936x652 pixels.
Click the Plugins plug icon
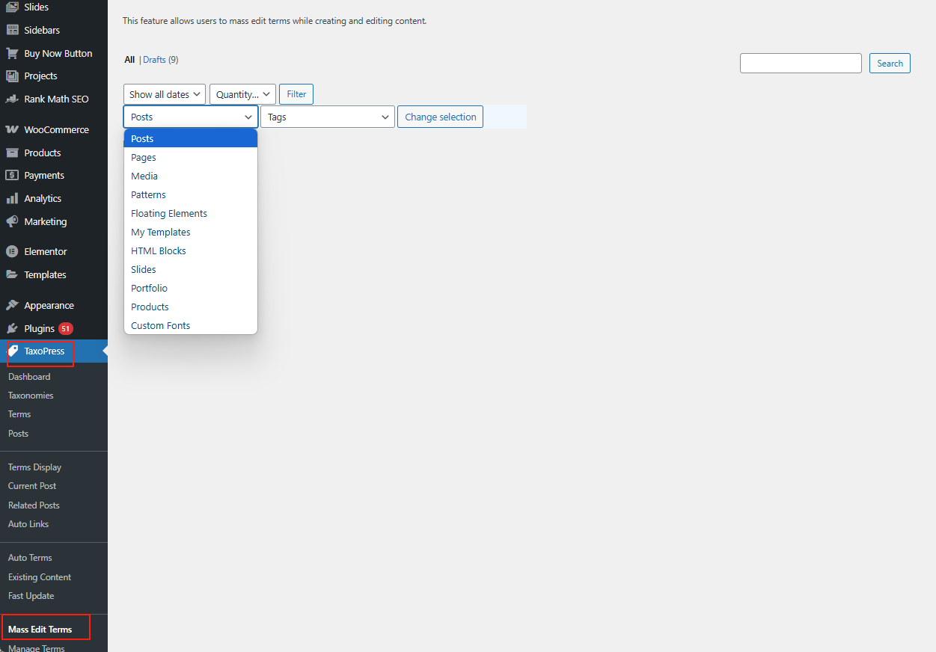12,329
